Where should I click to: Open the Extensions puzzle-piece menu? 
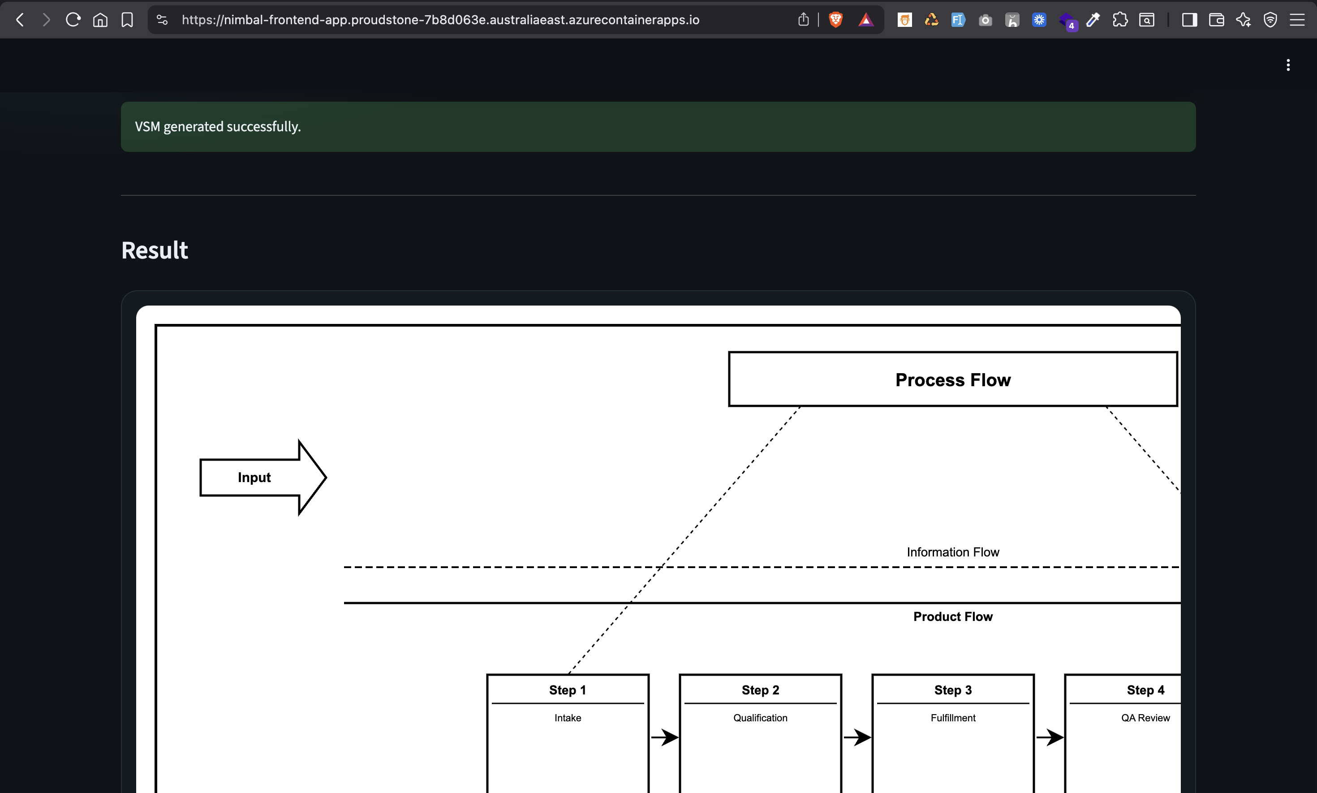tap(1120, 19)
